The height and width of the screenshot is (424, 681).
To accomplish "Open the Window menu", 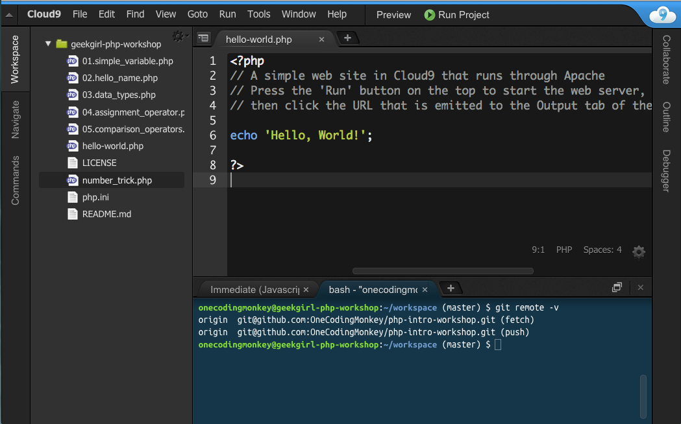I will pyautogui.click(x=299, y=14).
